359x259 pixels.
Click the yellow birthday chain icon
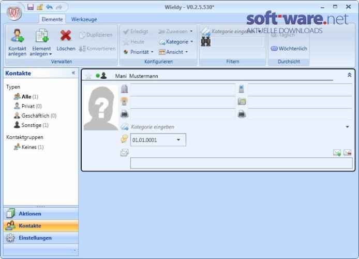click(124, 139)
